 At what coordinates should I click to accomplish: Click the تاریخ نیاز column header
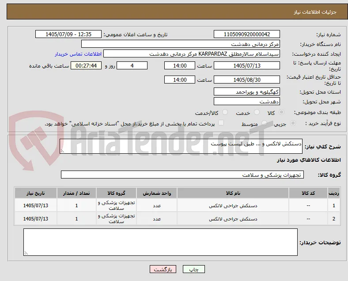click(x=36, y=193)
